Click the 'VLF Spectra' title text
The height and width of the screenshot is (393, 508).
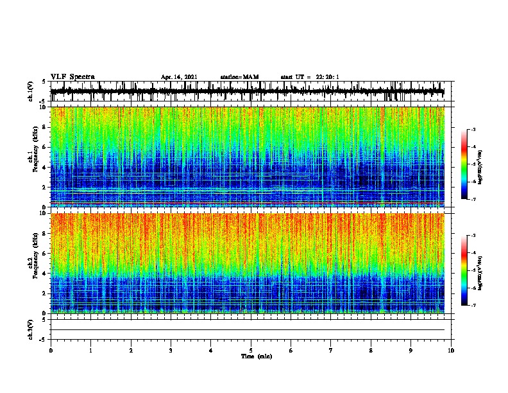coord(72,77)
